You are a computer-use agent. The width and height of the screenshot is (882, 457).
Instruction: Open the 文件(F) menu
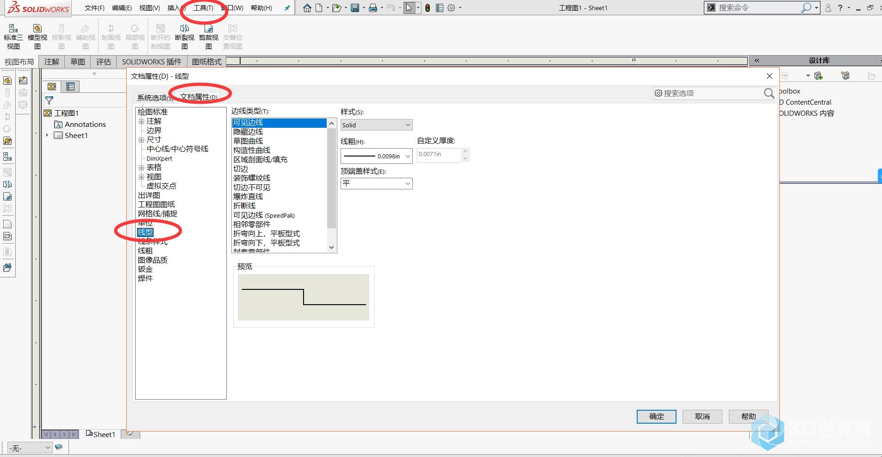(x=94, y=8)
